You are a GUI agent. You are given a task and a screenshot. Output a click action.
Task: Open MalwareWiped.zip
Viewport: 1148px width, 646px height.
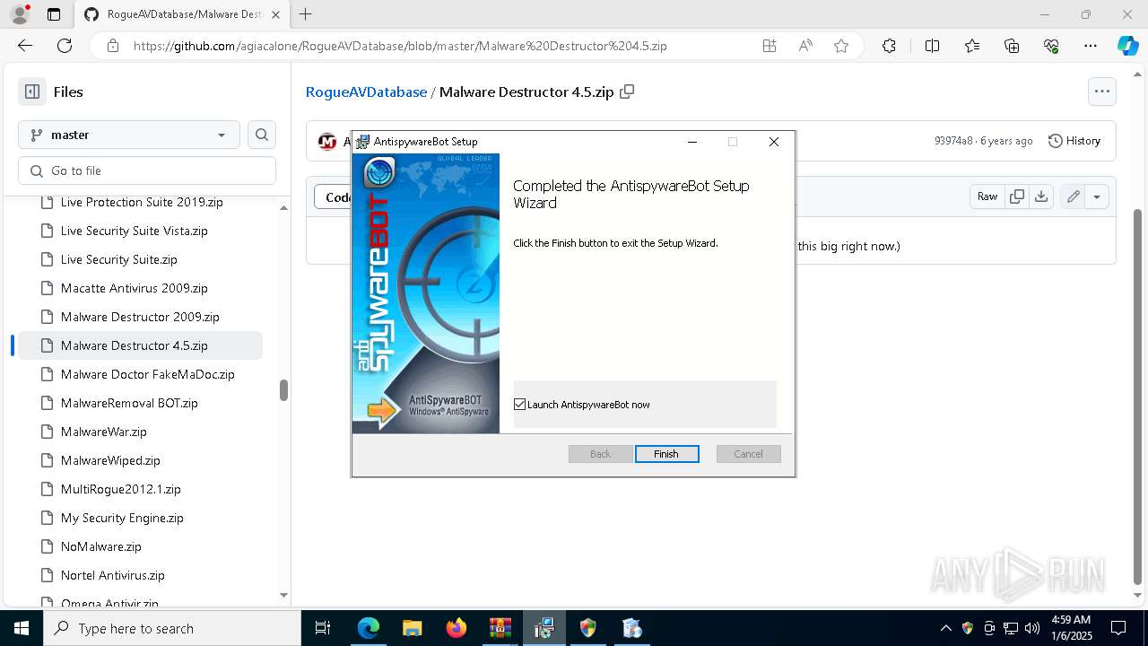(110, 460)
